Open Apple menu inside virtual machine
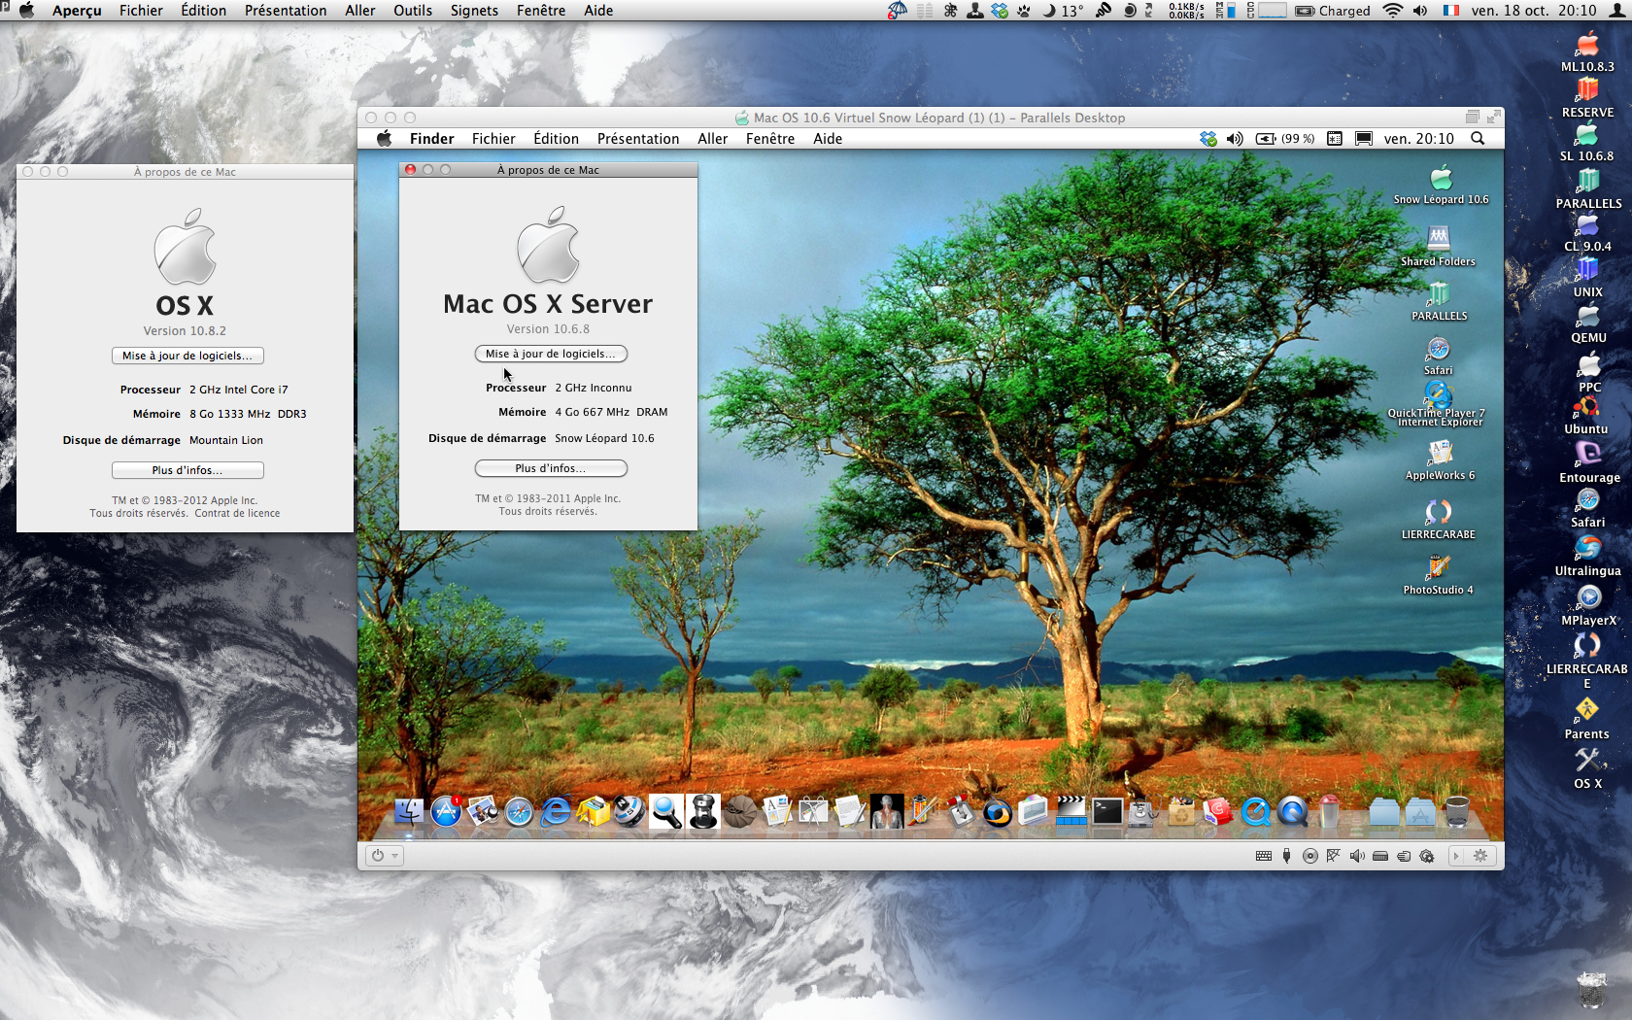Screen dimensions: 1632x1020 385,139
